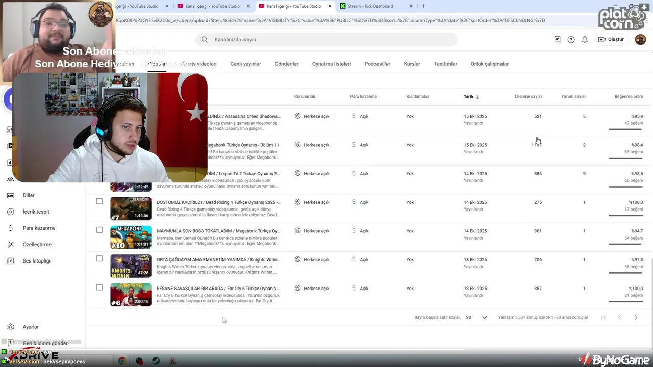Select checkbox for EFSANE SAVAŞÇILAR Far Cry 6 video
The height and width of the screenshot is (367, 653).
[99, 287]
